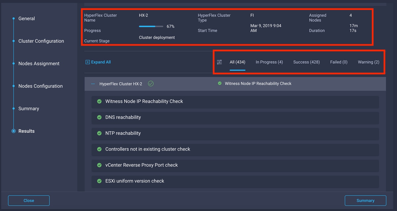The height and width of the screenshot is (211, 397).
Task: Click status icon for Controllers not in existing cluster
Action: (99, 149)
